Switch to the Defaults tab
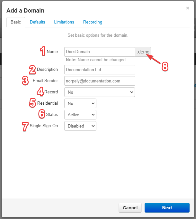This screenshot has width=196, height=219. pyautogui.click(x=38, y=22)
